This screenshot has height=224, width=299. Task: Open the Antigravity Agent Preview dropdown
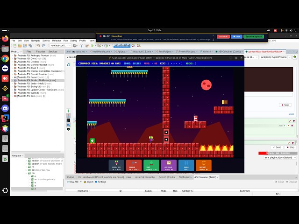(275, 57)
